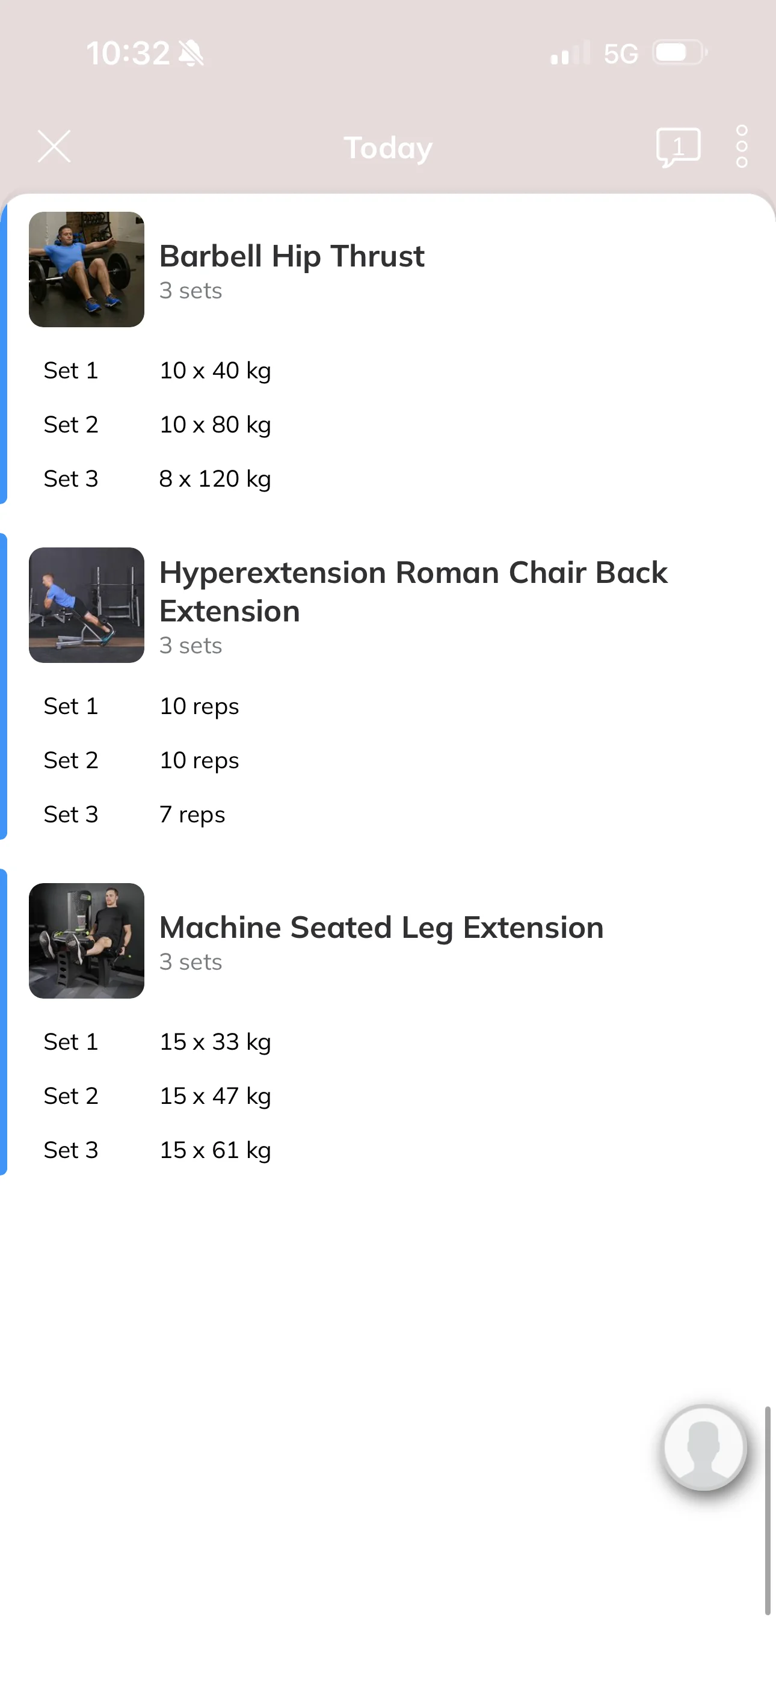The width and height of the screenshot is (776, 1682).
Task: Open the Machine Seated Leg Extension thumbnail
Action: pos(86,940)
